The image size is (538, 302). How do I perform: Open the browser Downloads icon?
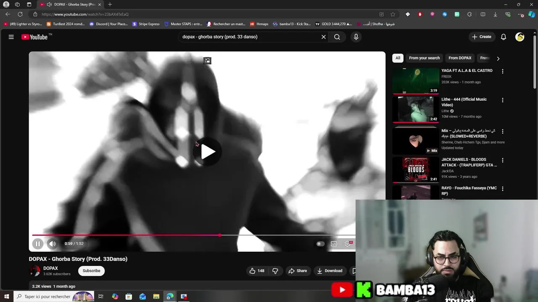pos(495,14)
